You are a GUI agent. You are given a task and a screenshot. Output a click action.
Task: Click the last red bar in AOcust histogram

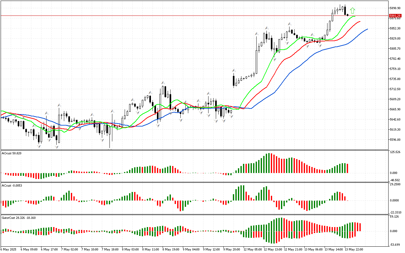(347, 168)
